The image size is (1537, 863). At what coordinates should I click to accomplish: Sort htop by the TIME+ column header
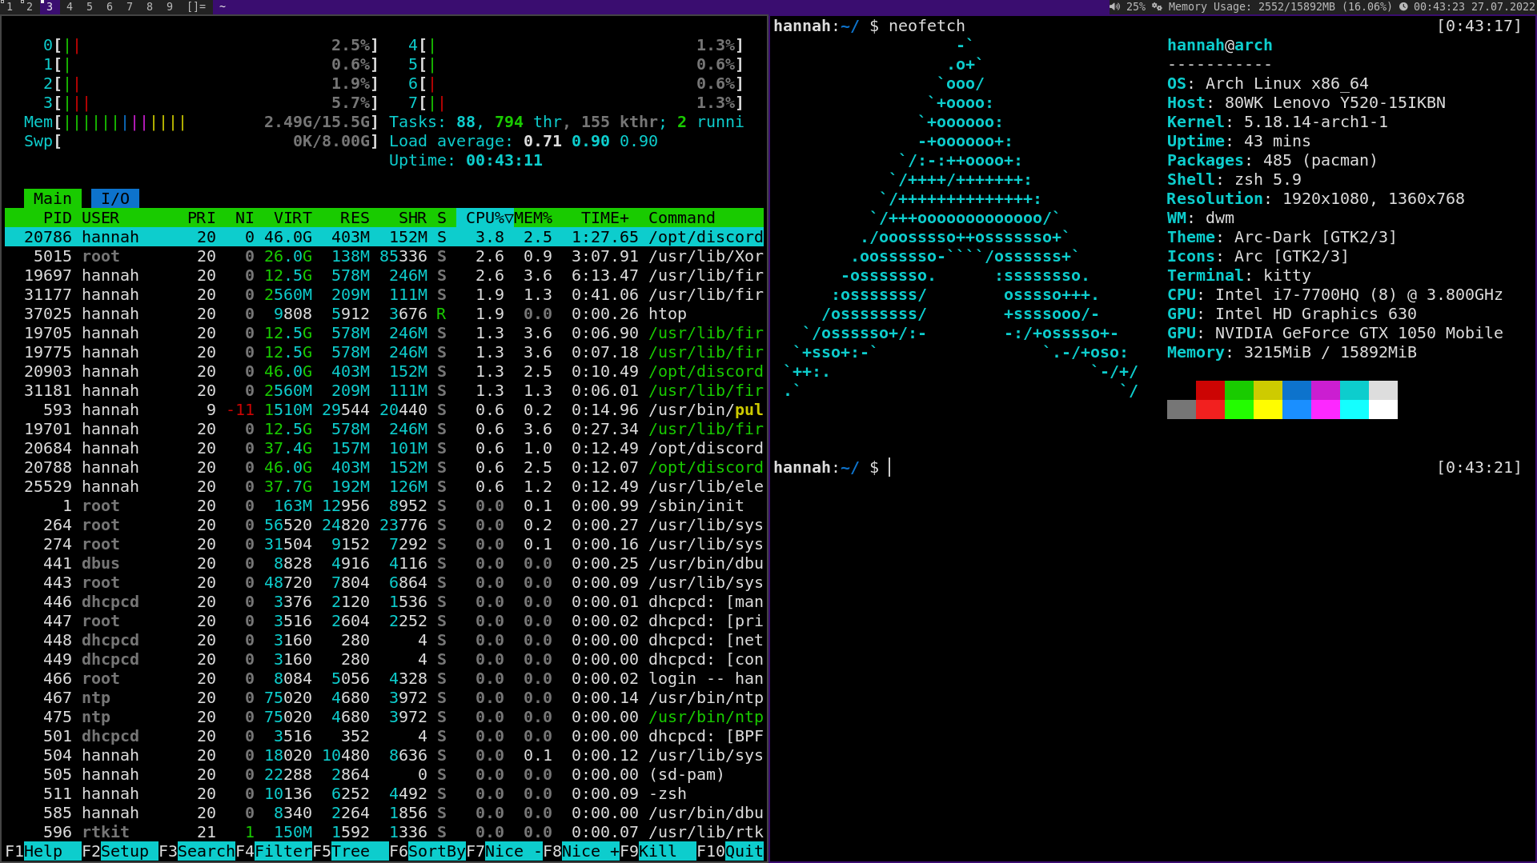pos(605,218)
